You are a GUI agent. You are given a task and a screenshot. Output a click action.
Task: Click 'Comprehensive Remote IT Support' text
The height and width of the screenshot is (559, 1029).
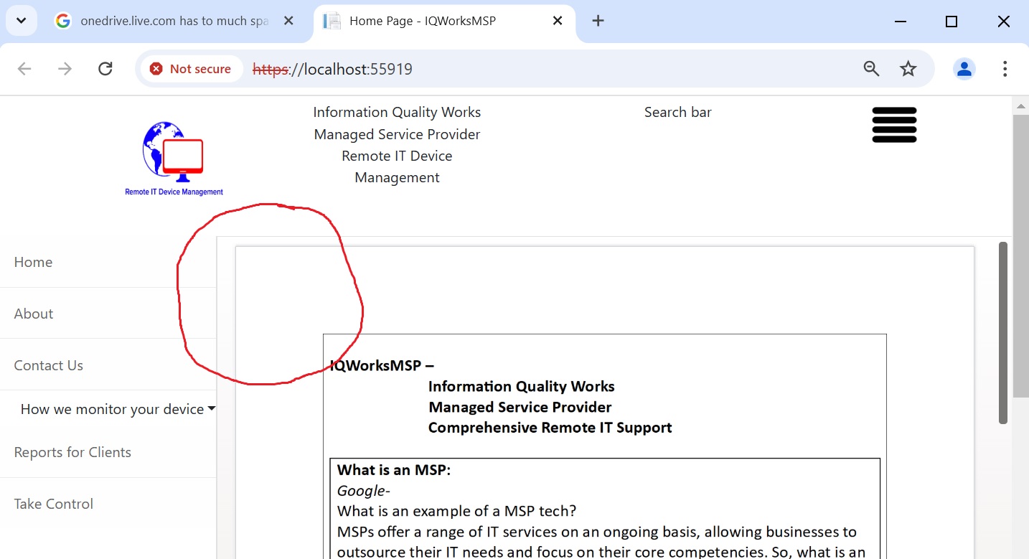[550, 428]
